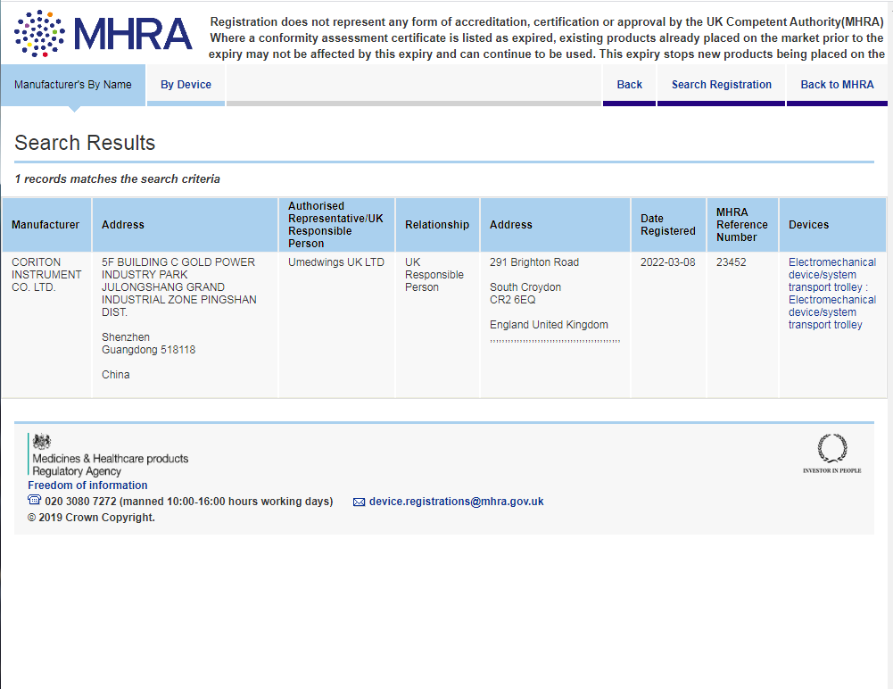Return via Back to MHRA
893x689 pixels.
(837, 85)
